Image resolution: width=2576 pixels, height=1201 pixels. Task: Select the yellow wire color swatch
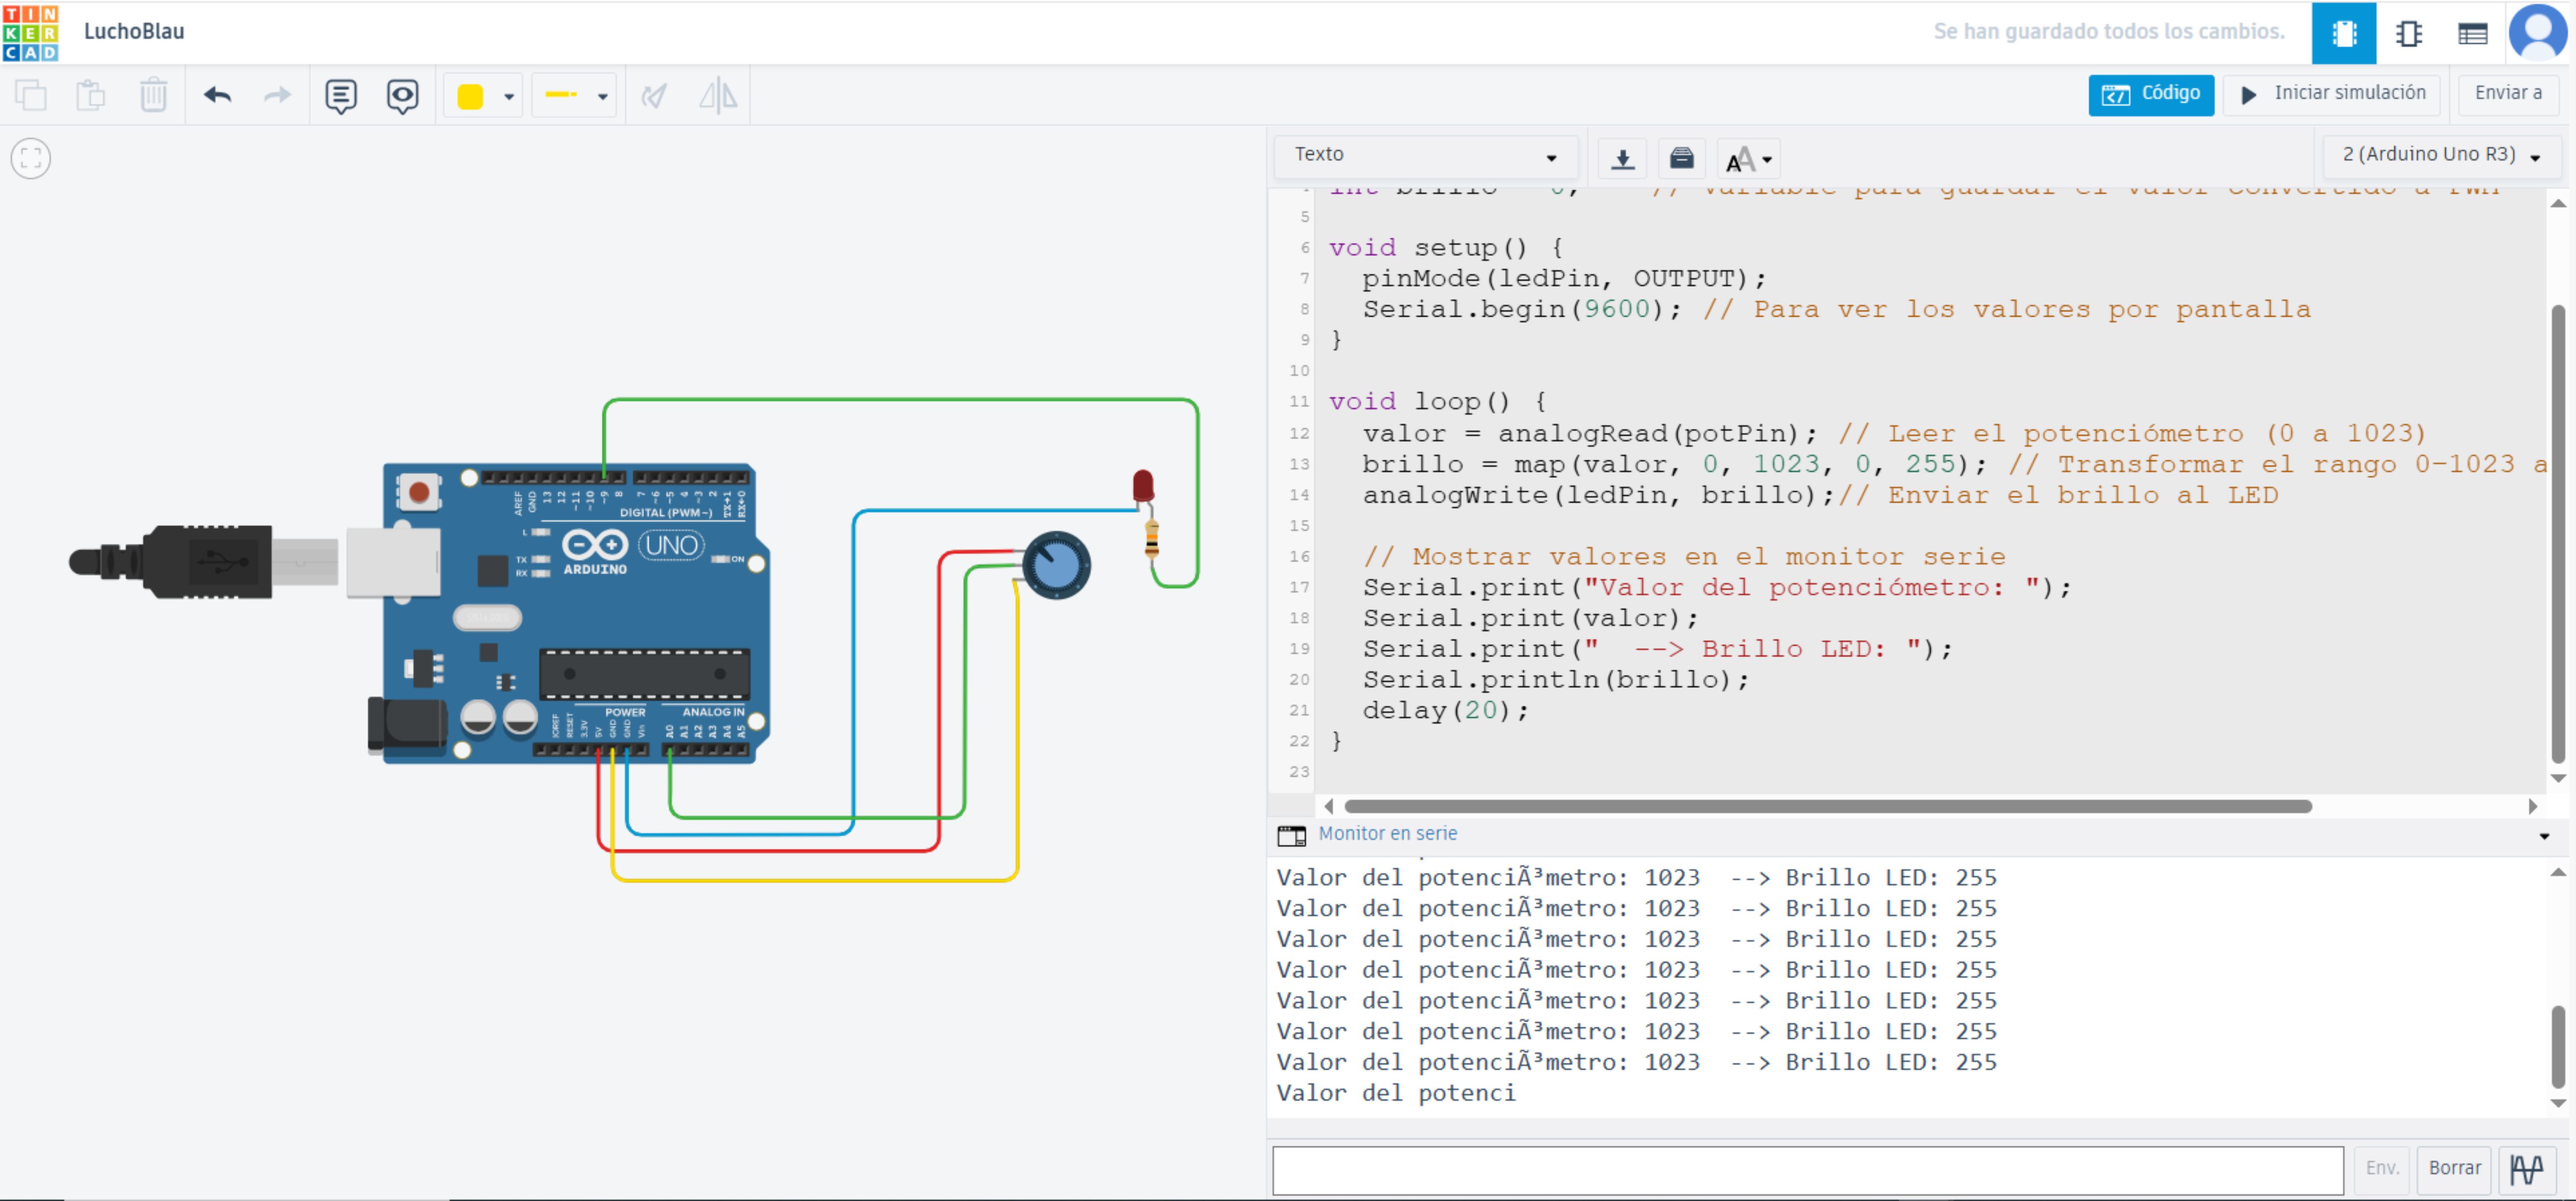tap(470, 96)
